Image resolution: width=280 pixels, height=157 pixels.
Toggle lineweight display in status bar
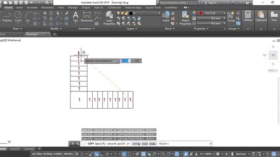click(138, 154)
